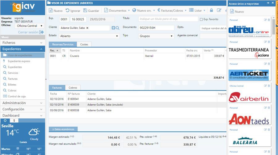Screen dimensions: 278x155
Task: Click the Cerrar sesión link
Action: tap(31, 32)
